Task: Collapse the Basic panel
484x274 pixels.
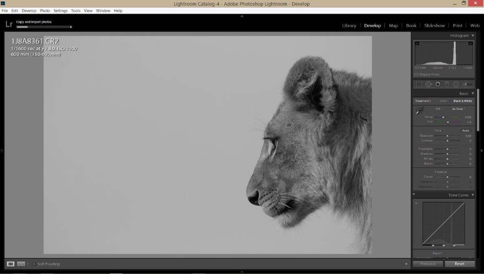Action: coord(473,93)
